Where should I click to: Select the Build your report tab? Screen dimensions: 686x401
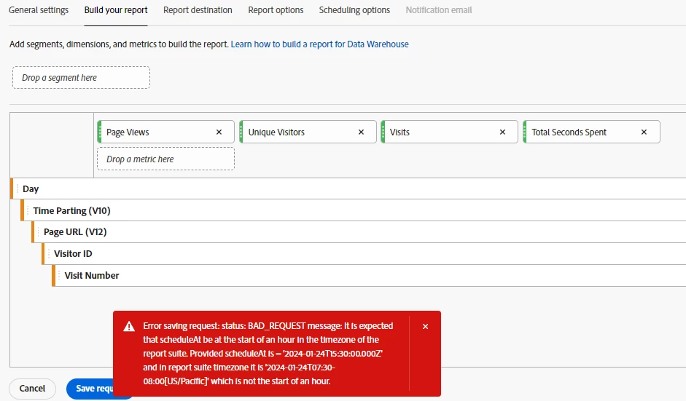coord(116,10)
